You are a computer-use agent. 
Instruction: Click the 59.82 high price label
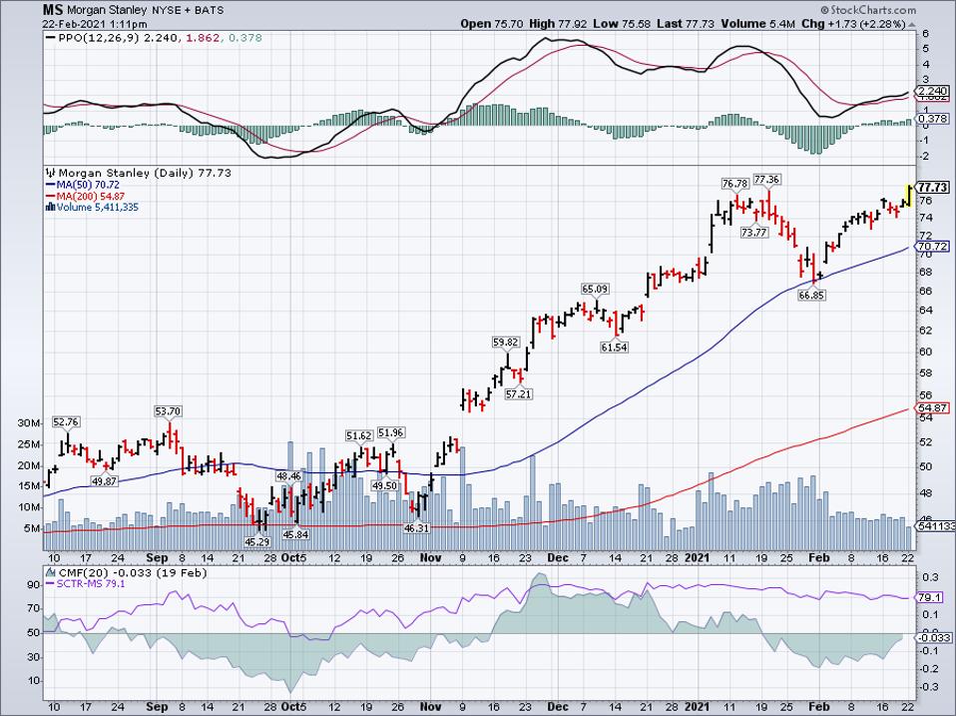click(505, 343)
